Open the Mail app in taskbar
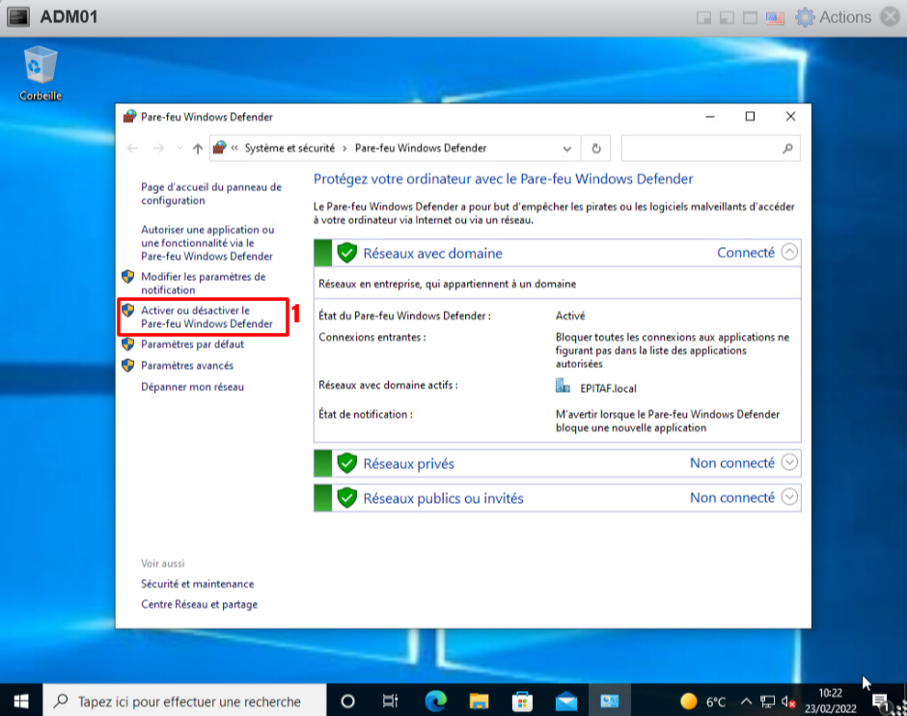 (x=565, y=701)
